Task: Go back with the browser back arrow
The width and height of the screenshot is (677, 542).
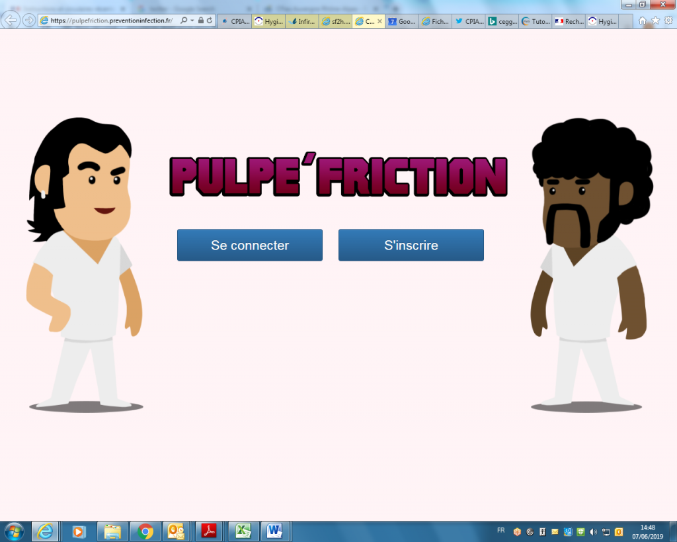Action: coord(11,20)
